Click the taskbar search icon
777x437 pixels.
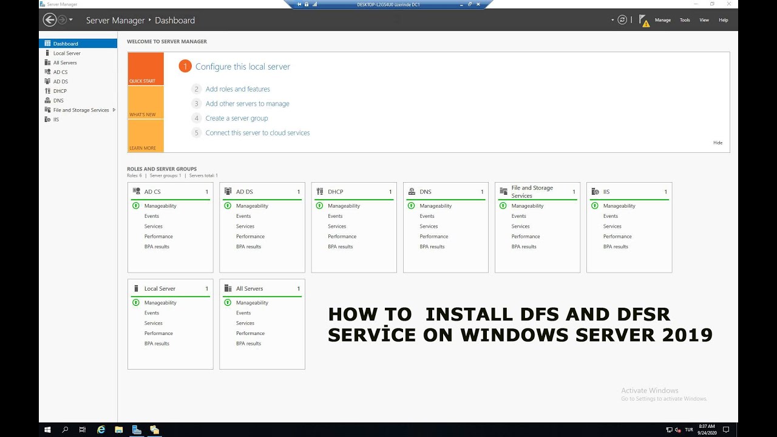click(65, 430)
